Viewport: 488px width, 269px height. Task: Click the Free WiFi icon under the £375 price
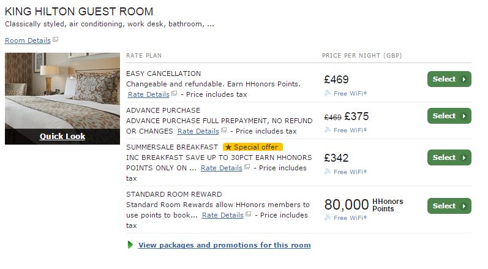[328, 130]
